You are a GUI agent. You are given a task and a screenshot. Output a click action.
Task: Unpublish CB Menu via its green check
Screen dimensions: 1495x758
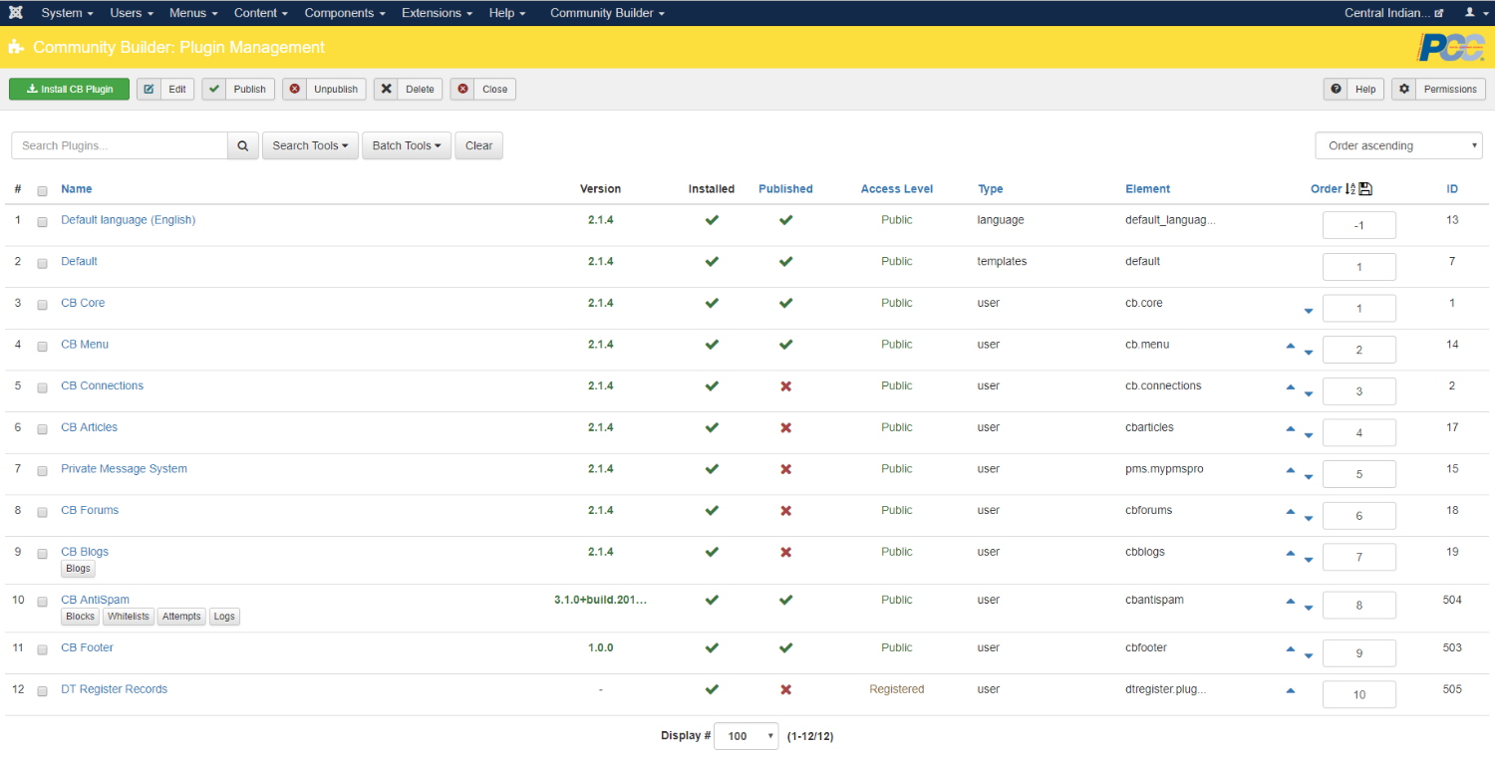785,345
